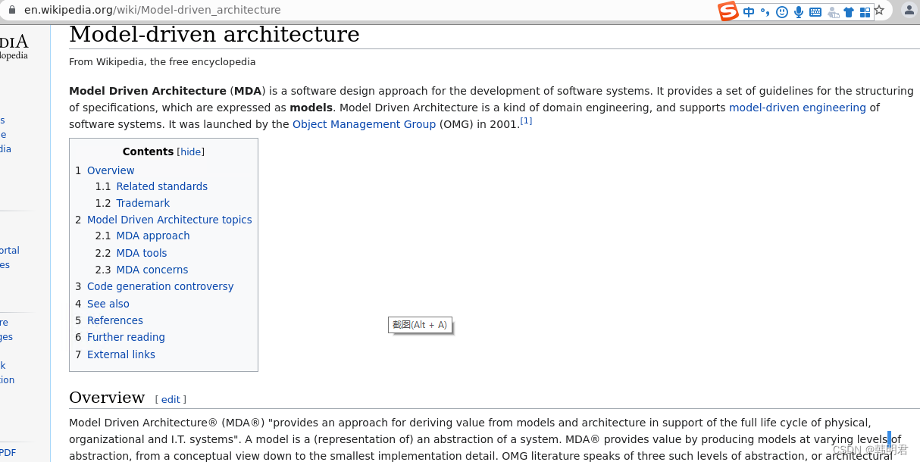Bookmark this page with star icon

coord(879,11)
